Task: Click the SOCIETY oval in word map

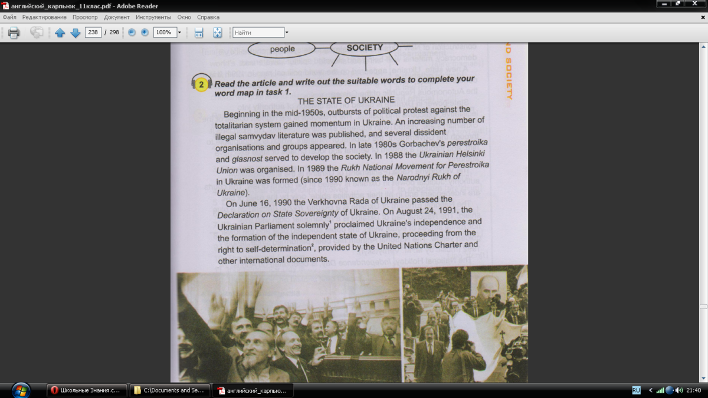Action: click(x=365, y=48)
